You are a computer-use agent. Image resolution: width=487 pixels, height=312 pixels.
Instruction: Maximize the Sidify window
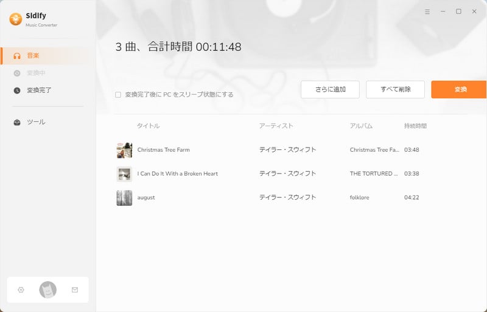pyautogui.click(x=458, y=12)
